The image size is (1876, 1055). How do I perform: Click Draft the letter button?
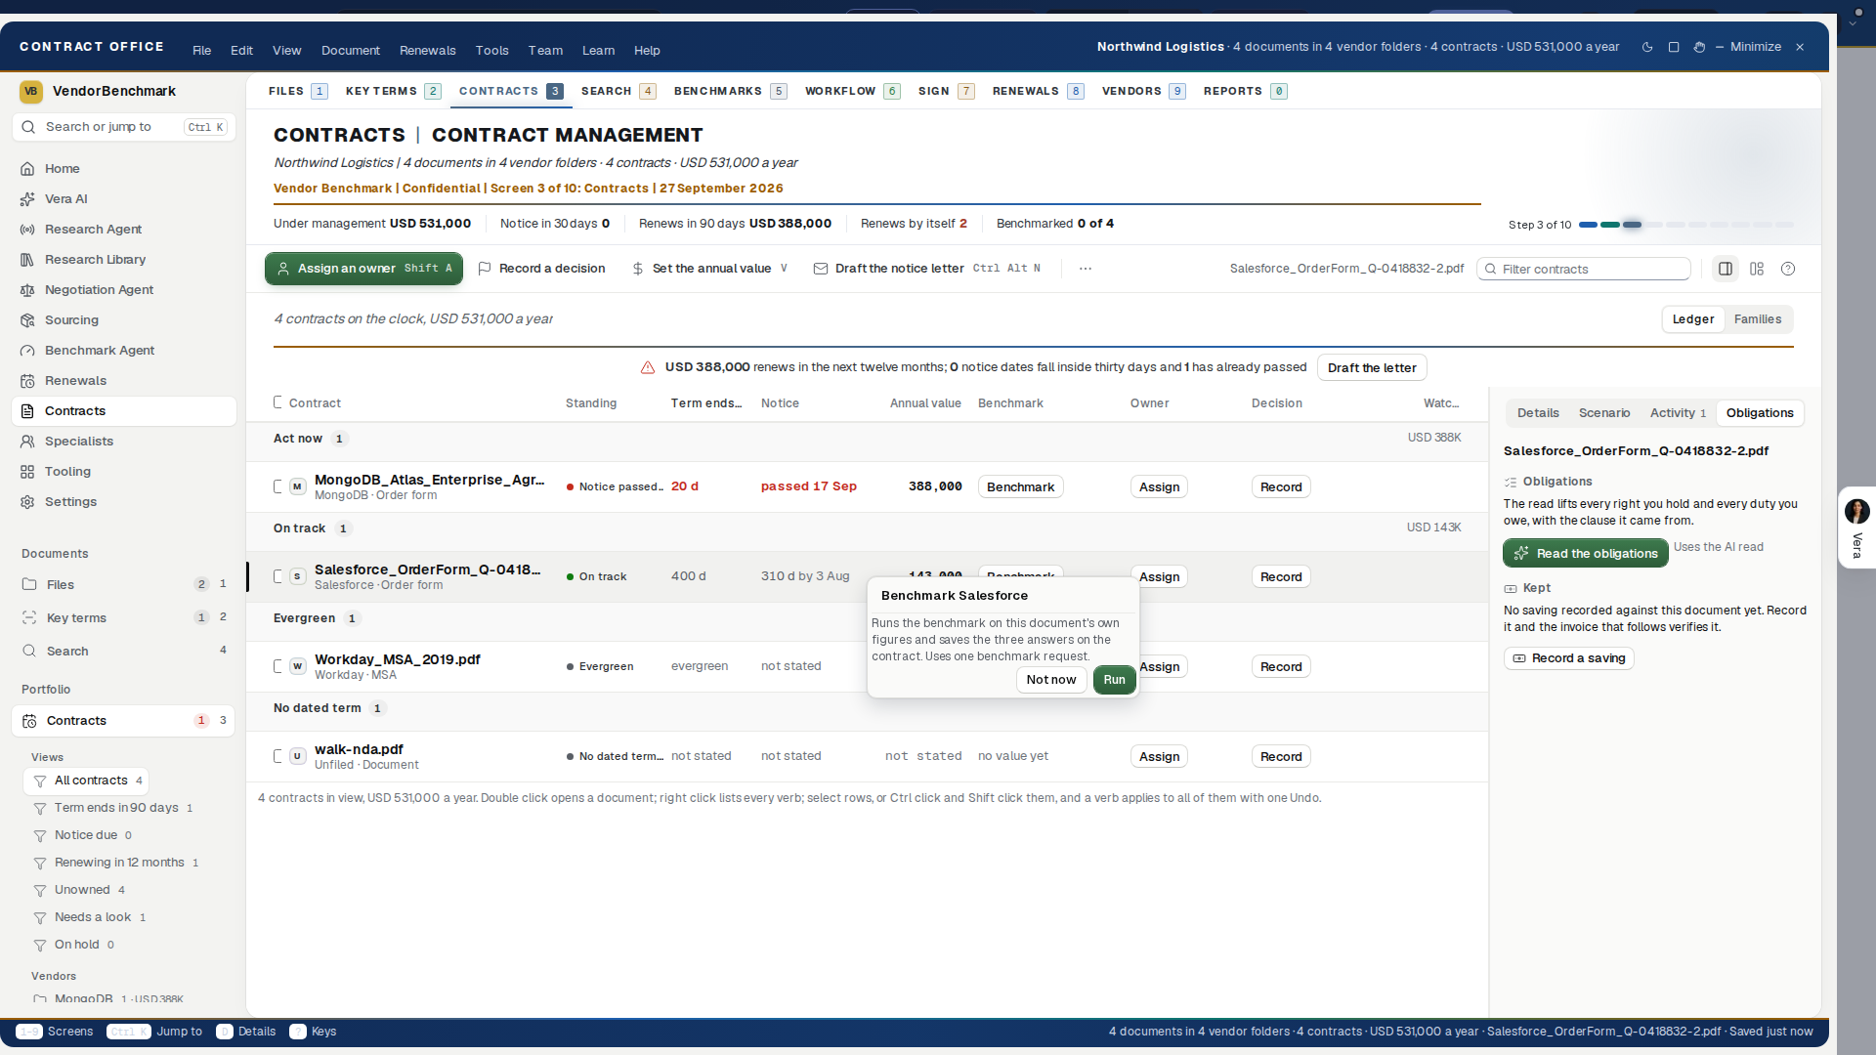click(1372, 368)
